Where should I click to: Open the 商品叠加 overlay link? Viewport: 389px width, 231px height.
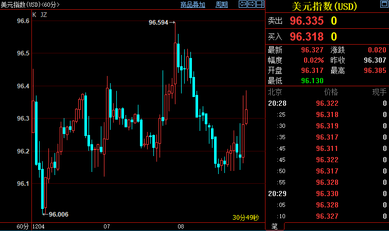click(x=193, y=5)
